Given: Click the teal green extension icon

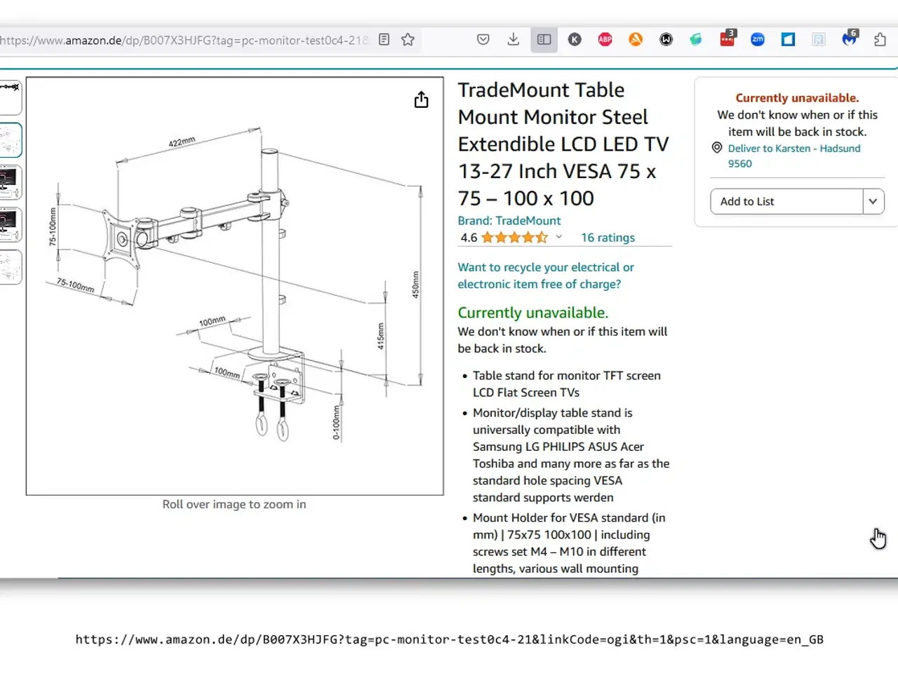Looking at the screenshot, I should click(x=696, y=40).
